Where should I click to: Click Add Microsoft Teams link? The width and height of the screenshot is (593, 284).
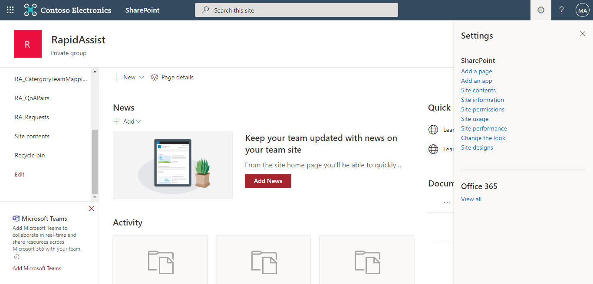(x=37, y=268)
